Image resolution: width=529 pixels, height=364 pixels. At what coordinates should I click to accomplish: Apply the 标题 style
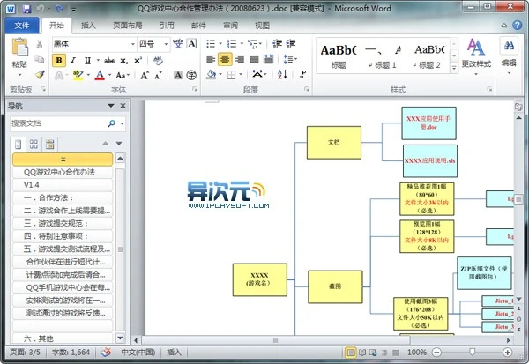(x=339, y=56)
